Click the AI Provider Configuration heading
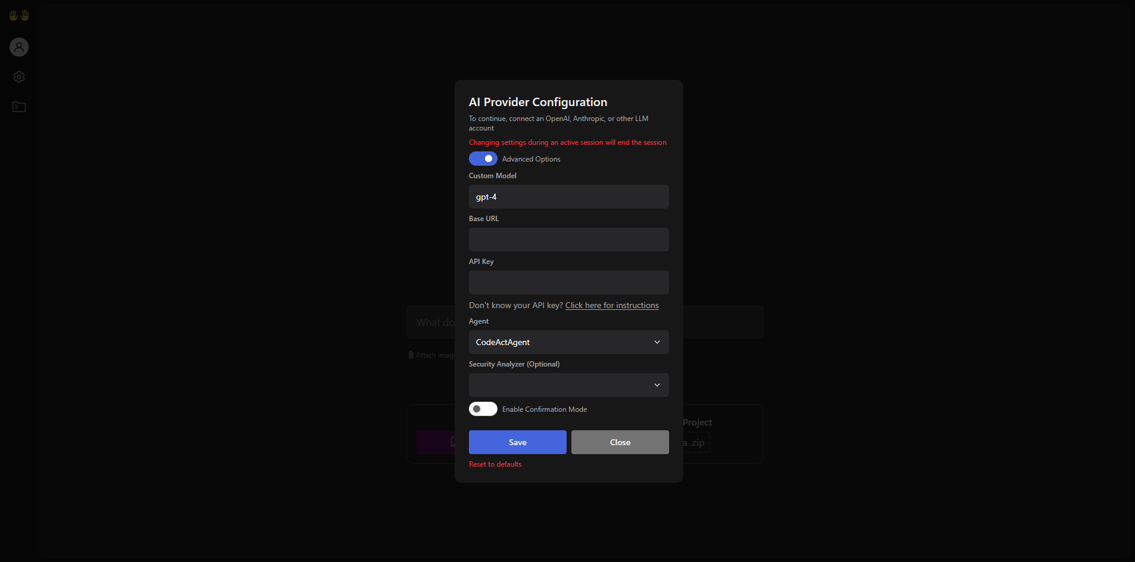 tap(538, 102)
